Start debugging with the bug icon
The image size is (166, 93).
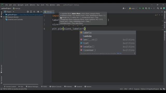coord(143,8)
